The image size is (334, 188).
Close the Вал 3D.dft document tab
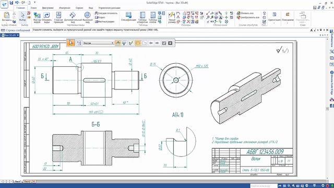coord(18,35)
